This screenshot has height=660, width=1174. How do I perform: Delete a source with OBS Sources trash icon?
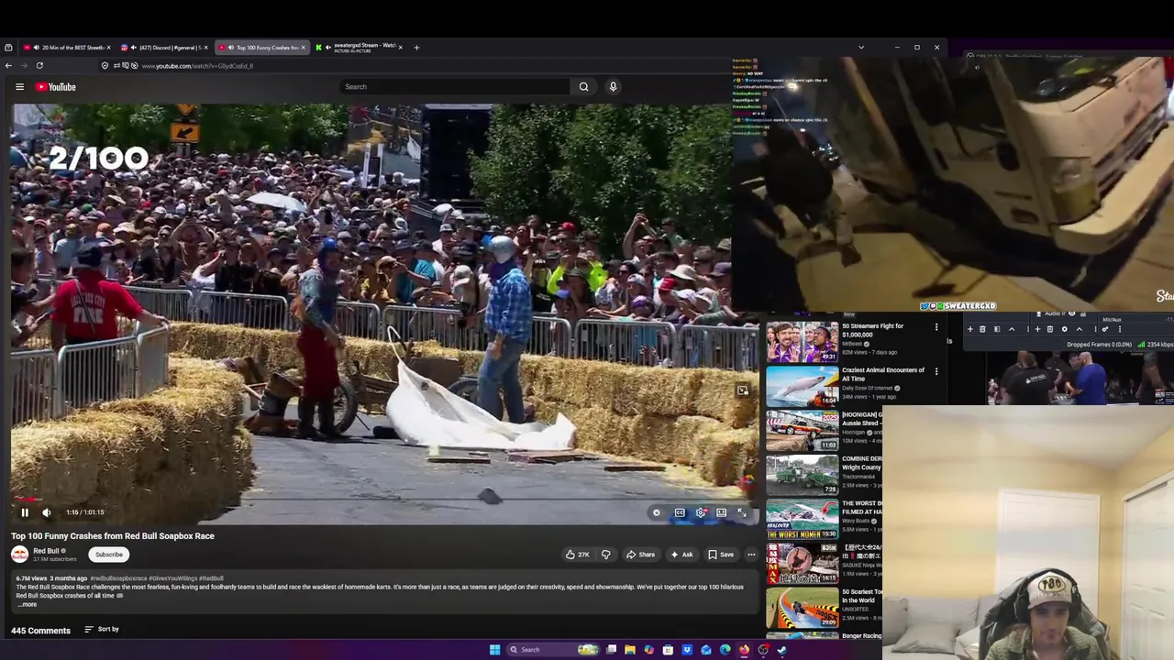click(x=1050, y=329)
